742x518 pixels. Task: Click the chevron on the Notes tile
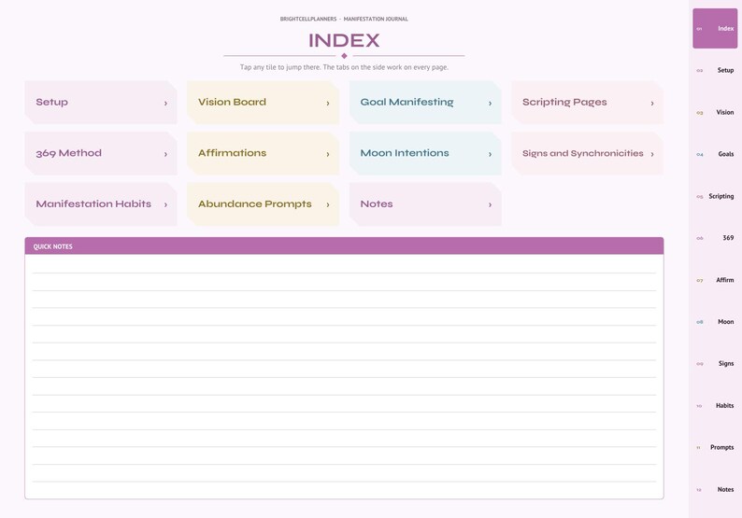[490, 204]
